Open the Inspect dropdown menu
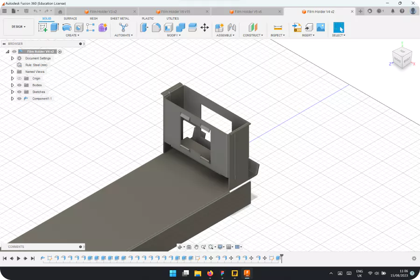 click(278, 35)
